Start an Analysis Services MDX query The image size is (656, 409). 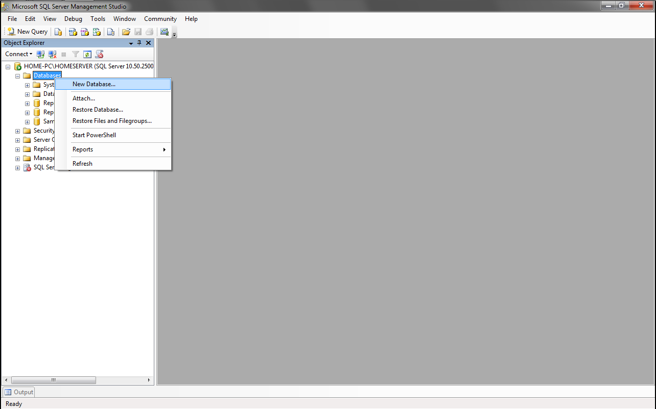point(73,32)
